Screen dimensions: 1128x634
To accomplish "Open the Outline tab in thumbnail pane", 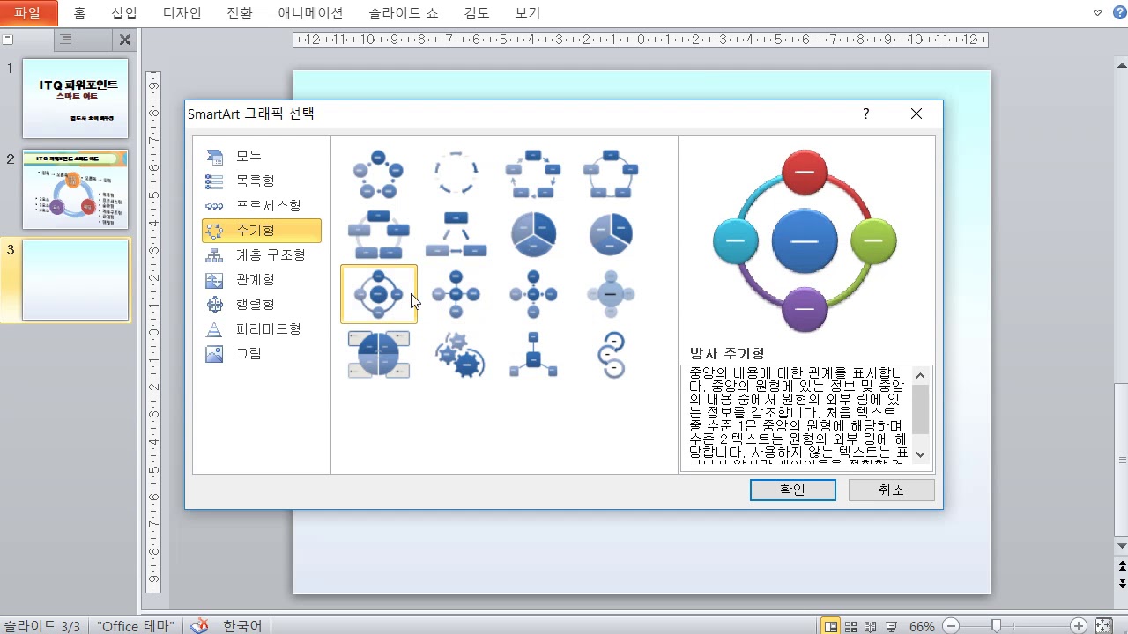I will [x=66, y=40].
